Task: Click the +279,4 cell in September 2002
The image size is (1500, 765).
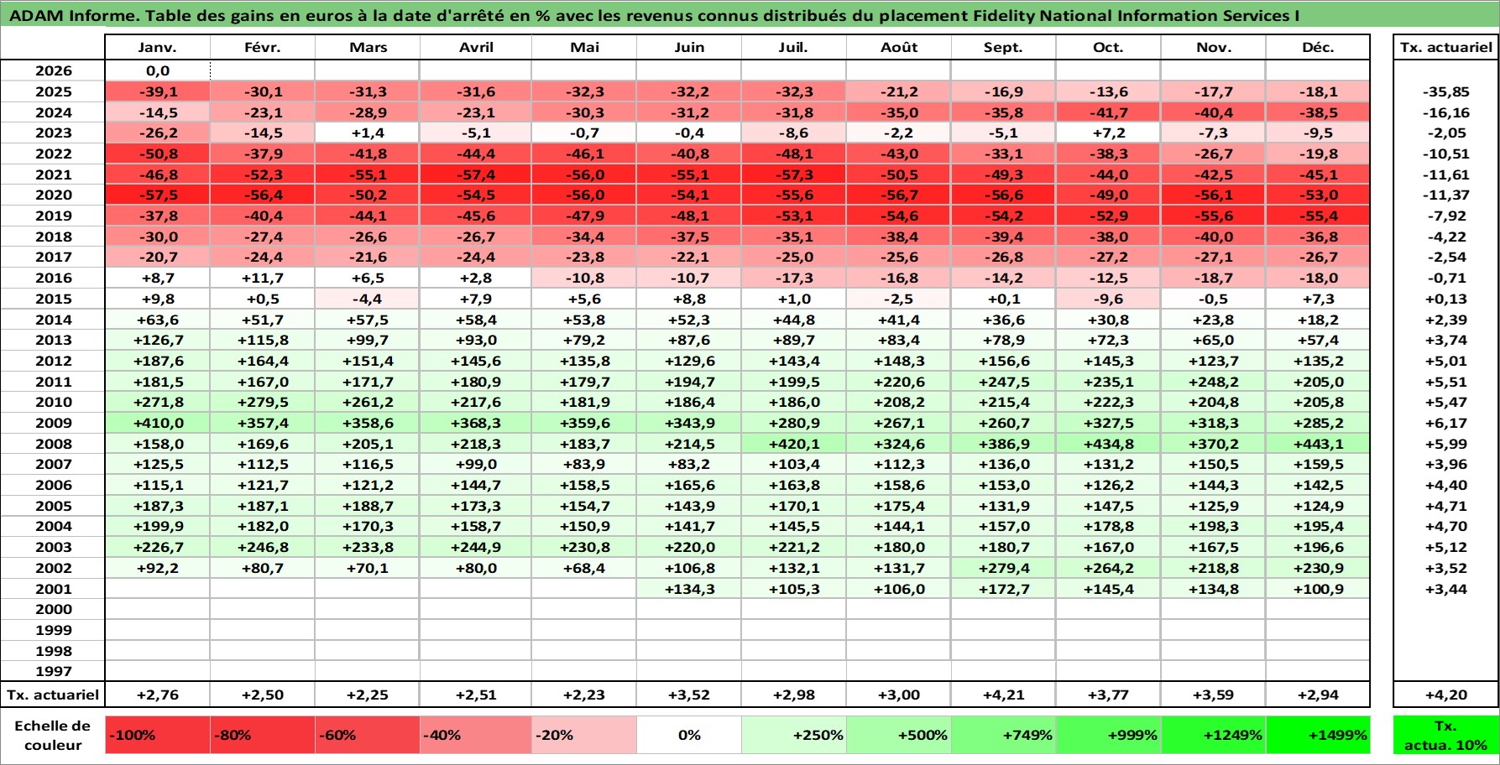Action: coord(1003,568)
